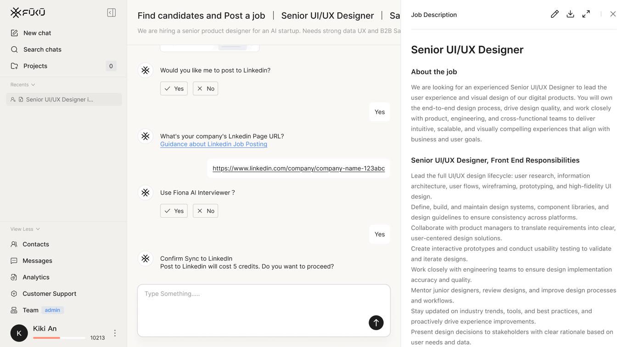Collapse the Recents list
Image resolution: width=627 pixels, height=347 pixels.
pos(23,85)
